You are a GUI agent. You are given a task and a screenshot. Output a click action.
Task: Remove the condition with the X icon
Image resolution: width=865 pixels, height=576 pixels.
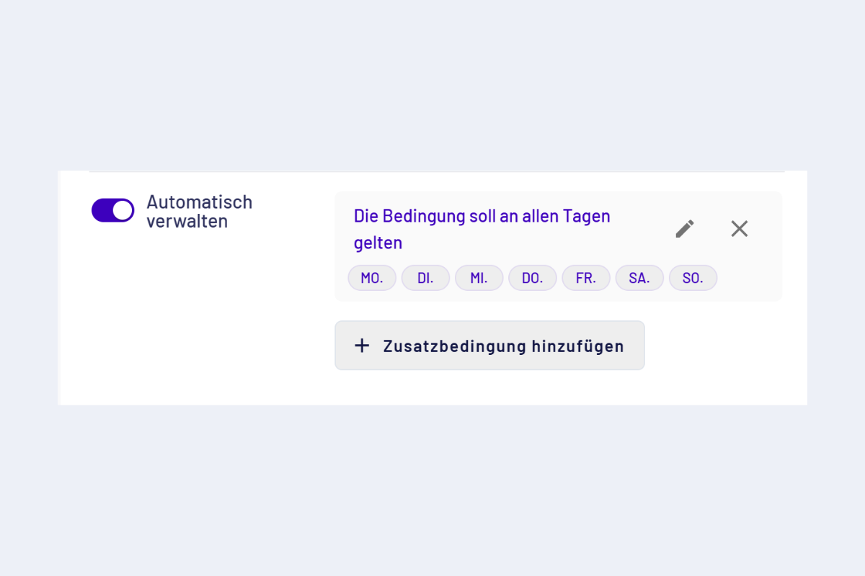coord(740,229)
